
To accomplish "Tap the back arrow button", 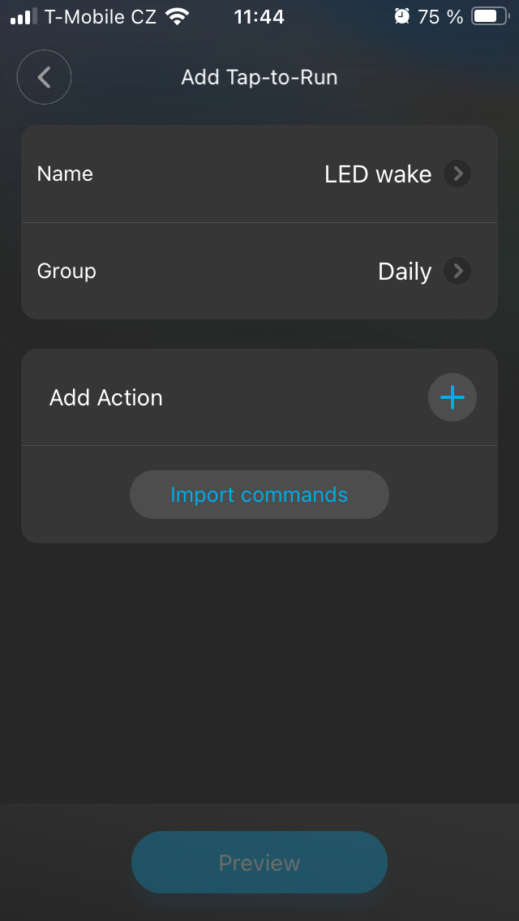I will [x=44, y=78].
